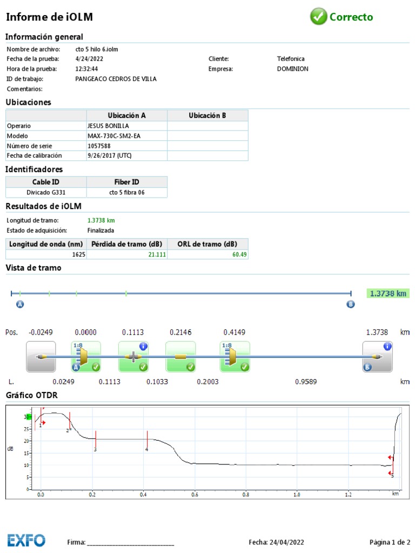Image resolution: width=415 pixels, height=553 pixels.
Task: Click the test date '4/24/2022'
Action: point(89,59)
